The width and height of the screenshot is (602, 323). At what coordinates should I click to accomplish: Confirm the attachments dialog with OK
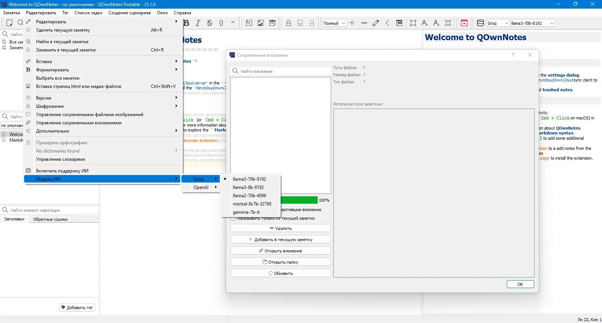click(520, 284)
